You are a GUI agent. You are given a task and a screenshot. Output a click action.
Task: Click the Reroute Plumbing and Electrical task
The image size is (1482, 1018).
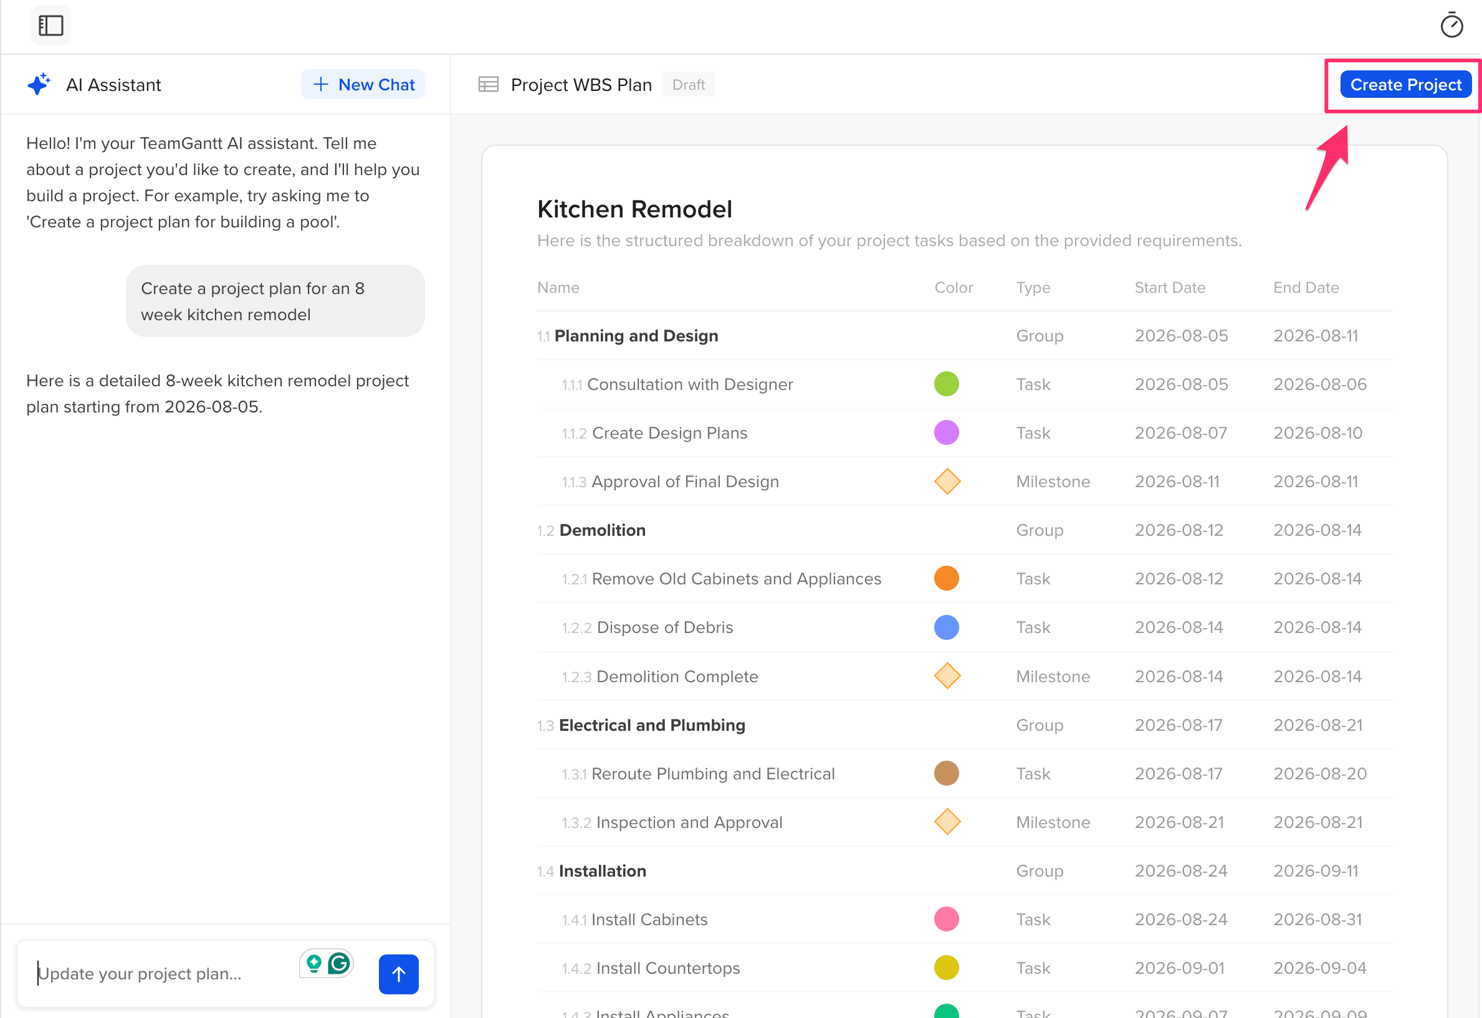tap(712, 773)
